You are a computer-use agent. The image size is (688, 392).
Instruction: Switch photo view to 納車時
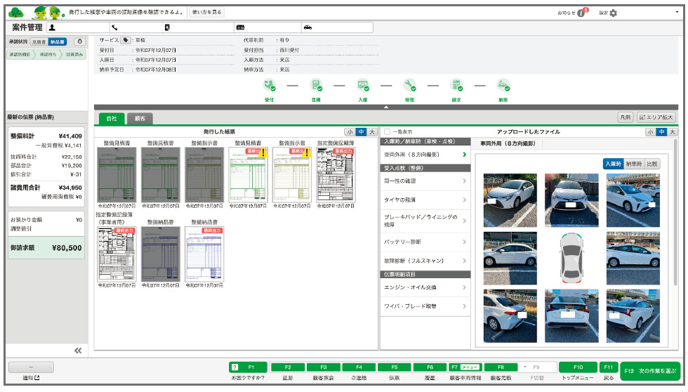633,164
